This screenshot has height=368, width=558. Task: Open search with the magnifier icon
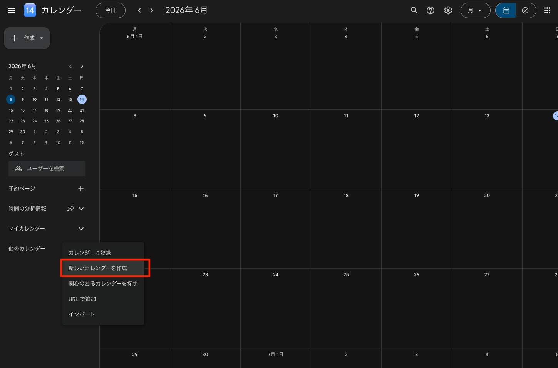(414, 10)
